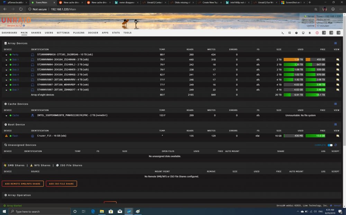The width and height of the screenshot is (346, 215).
Task: Click the down arrow beside Disk 1
Action: click(x=6, y=60)
